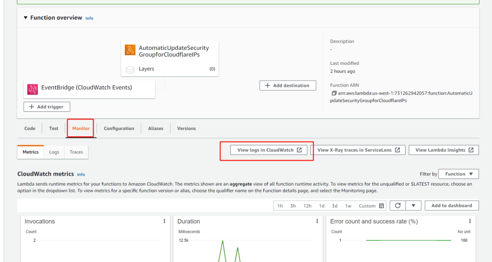Click the Add destination button
492x262 pixels.
click(288, 85)
